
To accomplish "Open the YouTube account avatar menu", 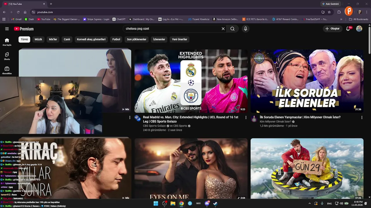I will [359, 29].
